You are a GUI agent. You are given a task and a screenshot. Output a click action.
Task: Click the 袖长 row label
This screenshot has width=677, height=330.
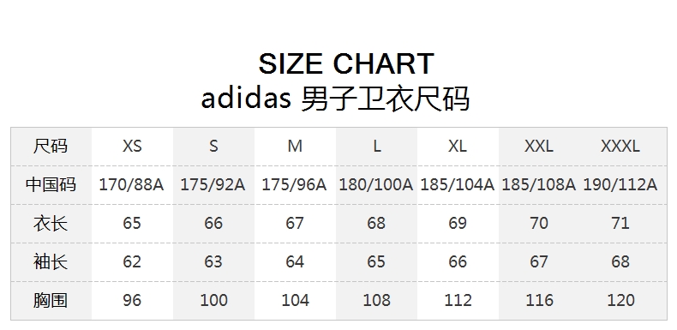coord(51,261)
